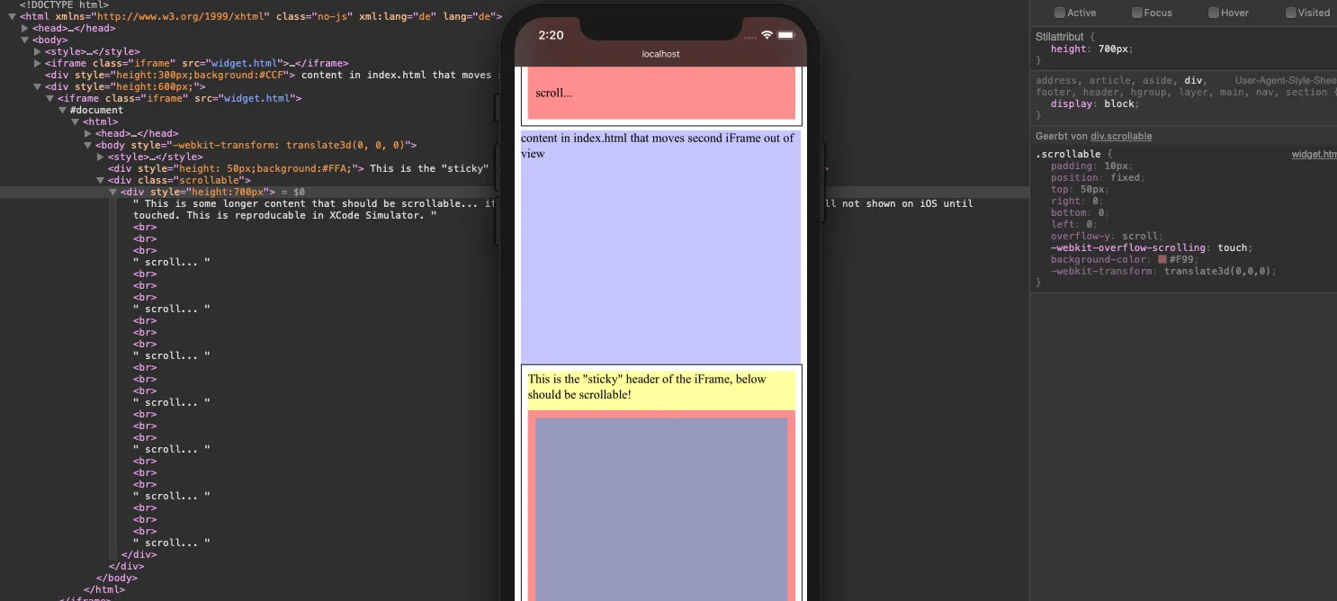This screenshot has width=1337, height=601.
Task: Click the <!DOCTYPE html> line
Action: tap(64, 4)
